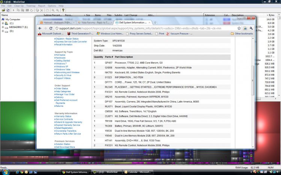Click the Refresh All icon in WinDirStat toolbar
The image size is (281, 175).
tap(8, 10)
